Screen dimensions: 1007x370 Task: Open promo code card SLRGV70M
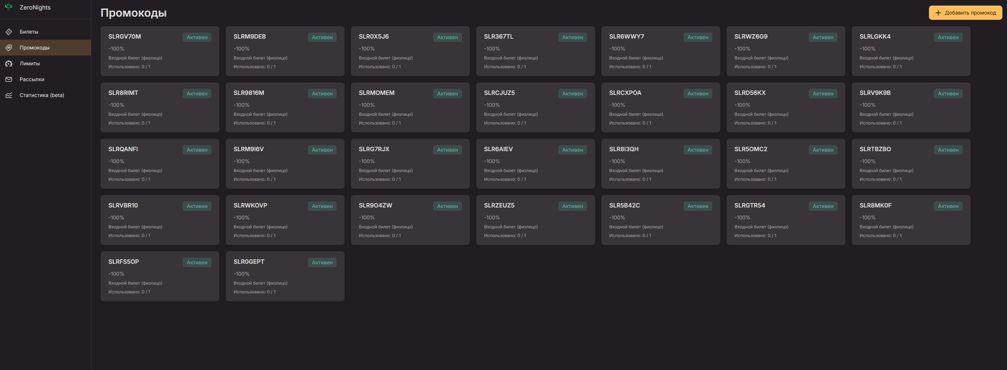tap(159, 51)
